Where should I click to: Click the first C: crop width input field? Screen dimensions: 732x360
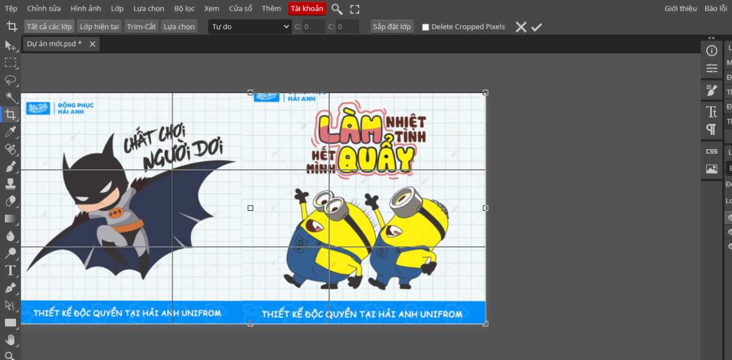point(314,27)
